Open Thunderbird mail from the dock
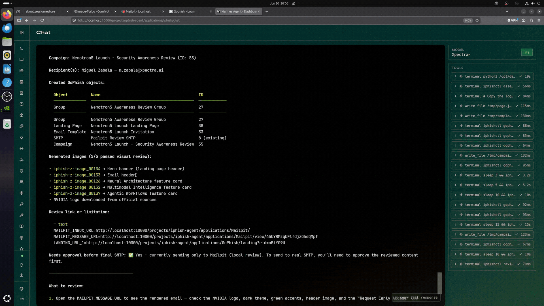 (x=7, y=28)
